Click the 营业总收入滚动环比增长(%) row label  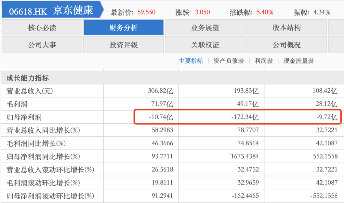point(50,170)
